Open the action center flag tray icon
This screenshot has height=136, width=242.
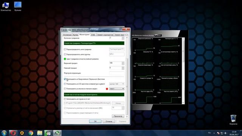(218, 133)
